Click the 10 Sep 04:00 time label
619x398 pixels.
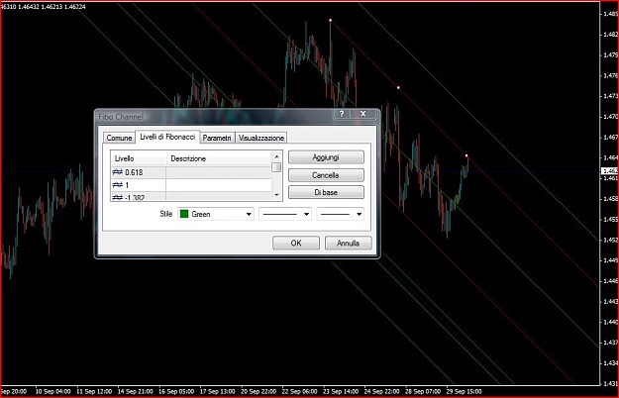52,392
